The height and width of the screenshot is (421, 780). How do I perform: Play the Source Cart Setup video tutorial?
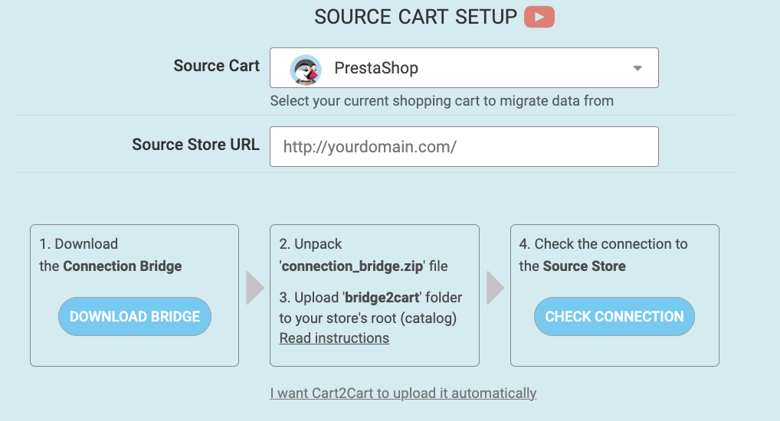pos(539,17)
